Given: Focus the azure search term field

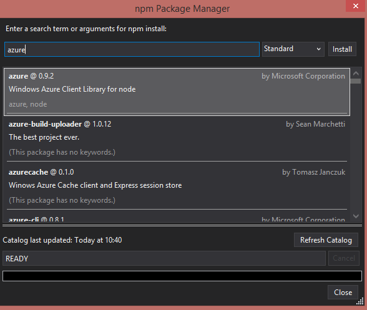Looking at the screenshot, I should click(132, 49).
